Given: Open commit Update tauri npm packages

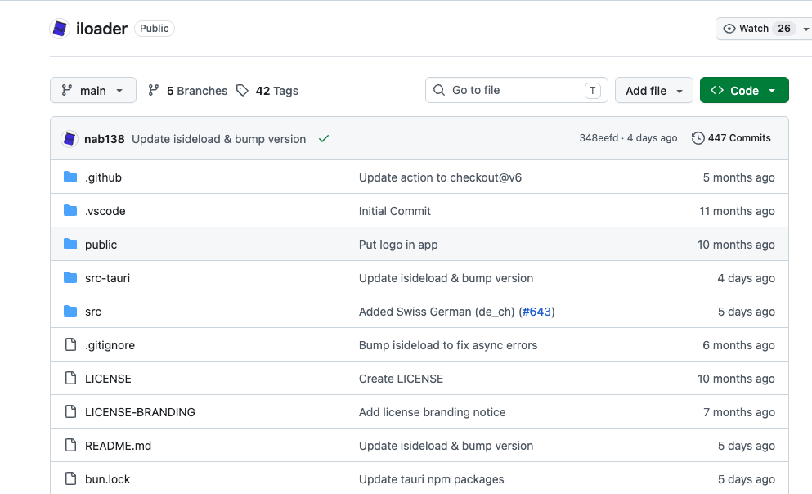Looking at the screenshot, I should [432, 479].
